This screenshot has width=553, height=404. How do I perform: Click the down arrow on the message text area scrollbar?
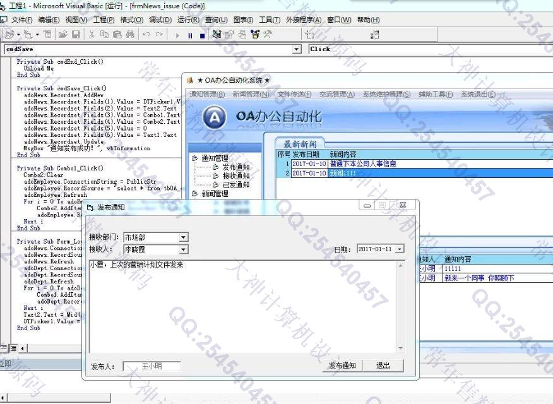(x=400, y=348)
